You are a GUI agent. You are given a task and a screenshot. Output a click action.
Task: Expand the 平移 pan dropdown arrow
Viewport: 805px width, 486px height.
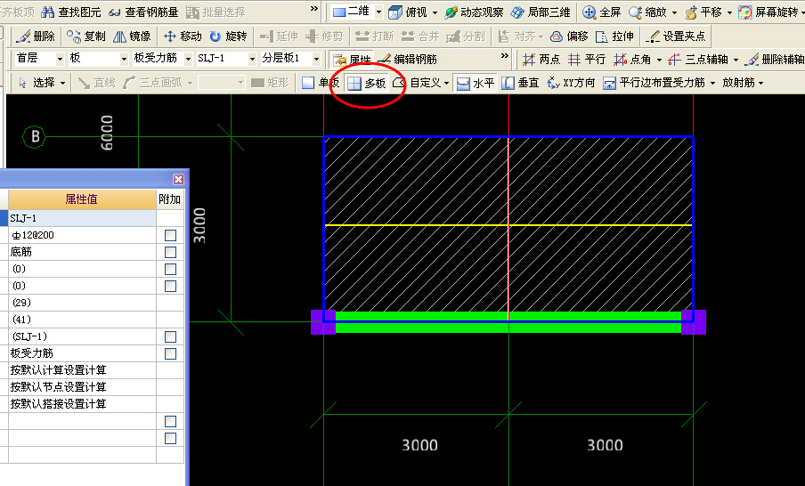[729, 12]
